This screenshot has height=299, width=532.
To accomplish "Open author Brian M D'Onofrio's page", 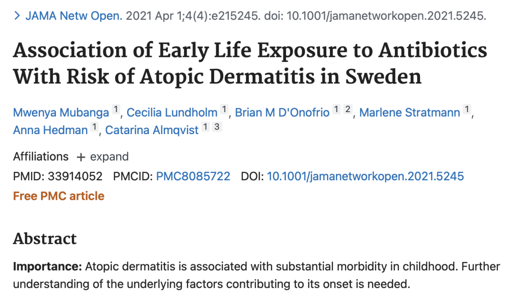I will 282,112.
